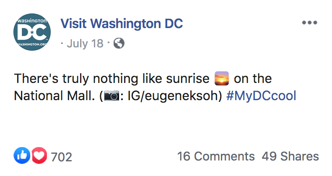The height and width of the screenshot is (176, 332).
Task: Show who reacted via the 702 count
Action: pyautogui.click(x=61, y=157)
